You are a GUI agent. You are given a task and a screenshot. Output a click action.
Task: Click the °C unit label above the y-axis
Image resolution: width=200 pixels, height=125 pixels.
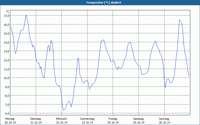click(8, 11)
